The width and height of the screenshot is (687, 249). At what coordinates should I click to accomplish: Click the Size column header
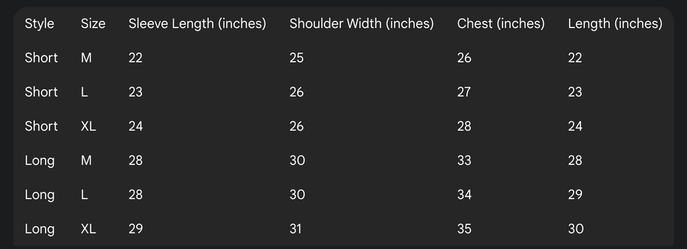click(93, 23)
